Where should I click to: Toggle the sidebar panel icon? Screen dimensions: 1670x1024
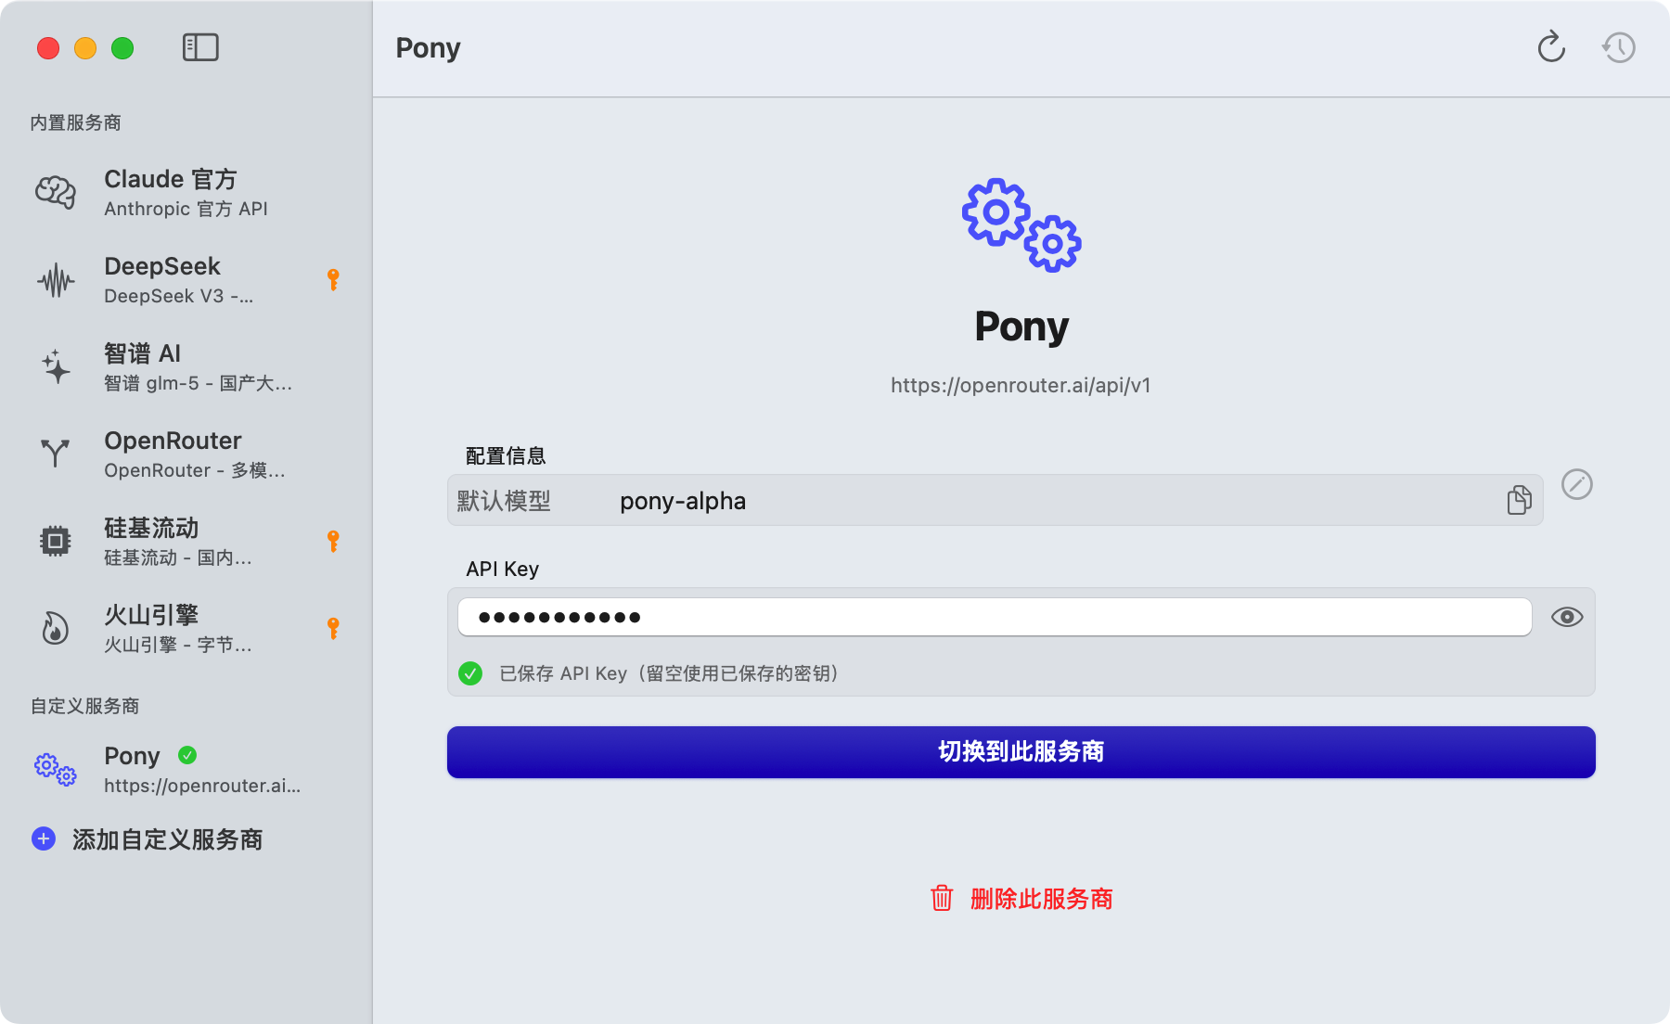[x=200, y=47]
